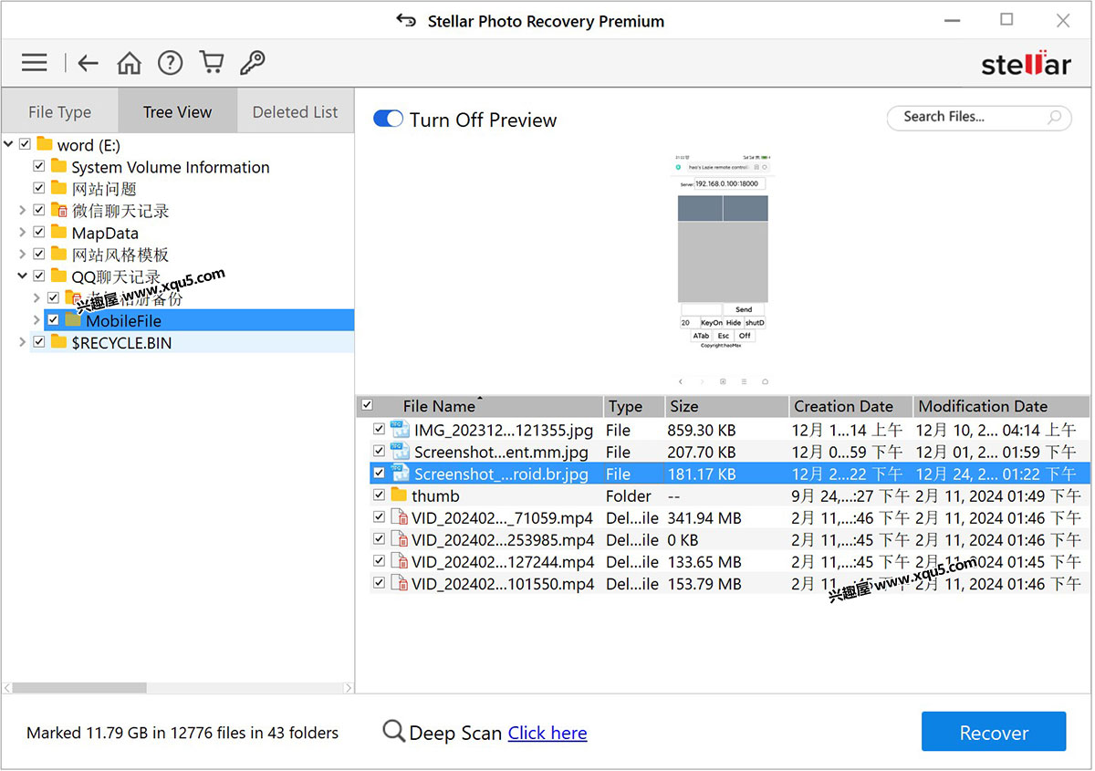
Task: Click the VID_202402...253985.mp4 file icon
Action: click(x=399, y=539)
